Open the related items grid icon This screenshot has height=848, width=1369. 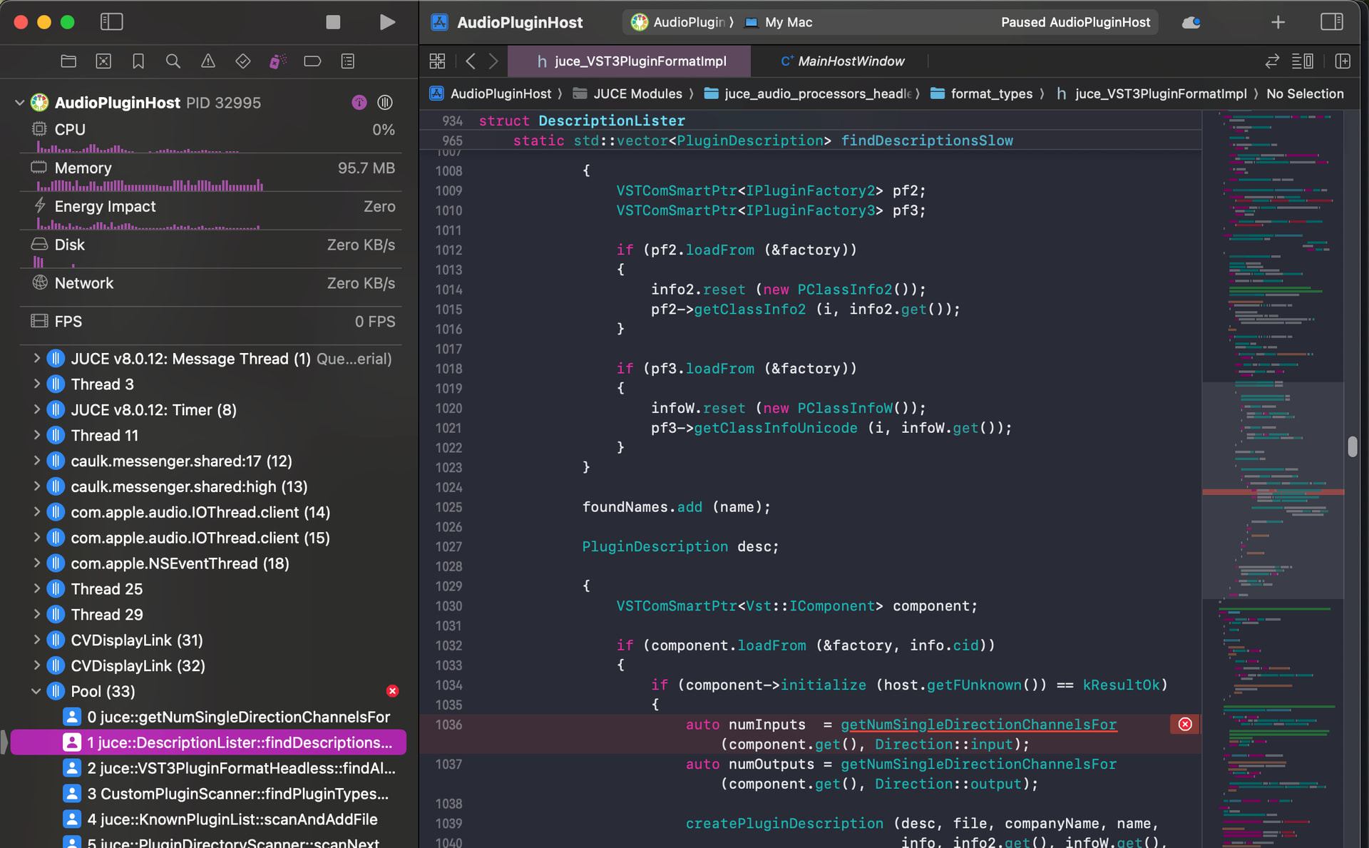coord(437,61)
